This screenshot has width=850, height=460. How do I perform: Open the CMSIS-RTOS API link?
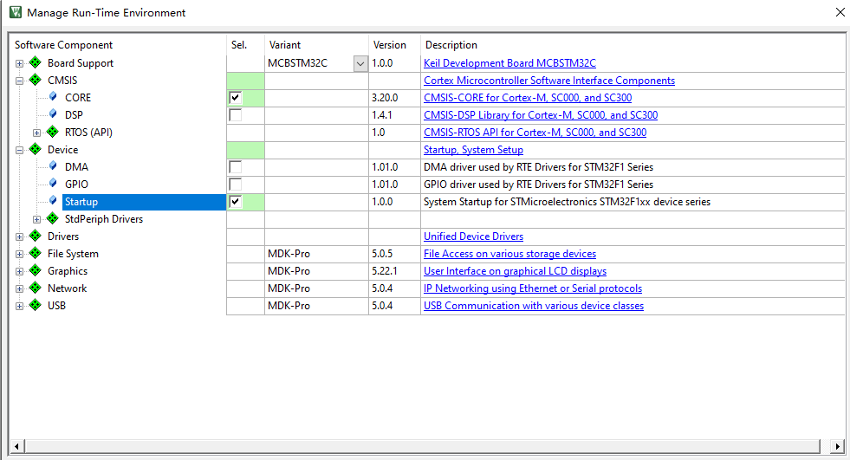[x=535, y=133]
